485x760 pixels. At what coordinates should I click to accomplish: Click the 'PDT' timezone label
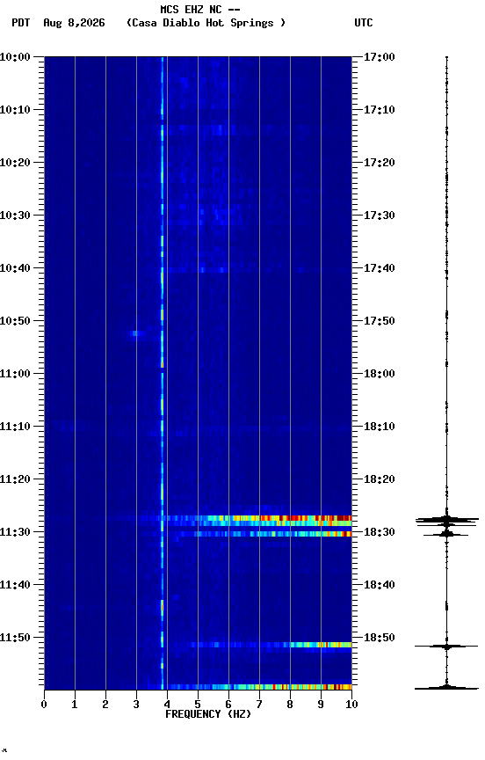point(21,23)
